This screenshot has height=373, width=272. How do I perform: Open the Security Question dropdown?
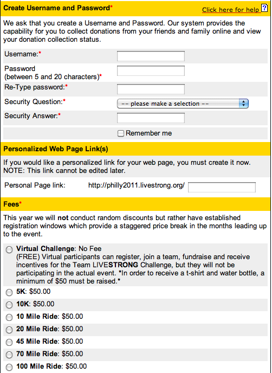point(183,104)
